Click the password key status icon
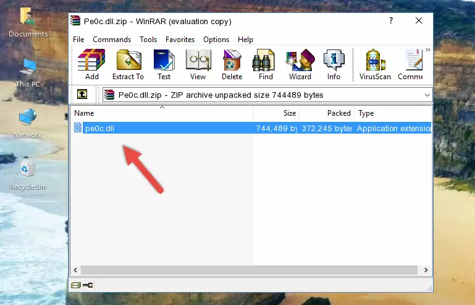Viewport: 475px width, 305px height. point(88,285)
